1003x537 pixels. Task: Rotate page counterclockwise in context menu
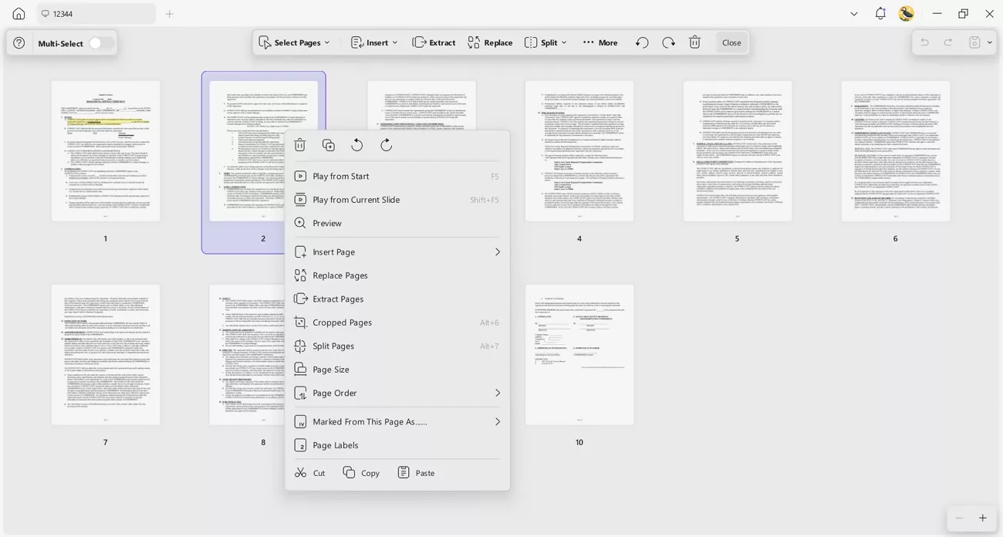click(x=356, y=144)
